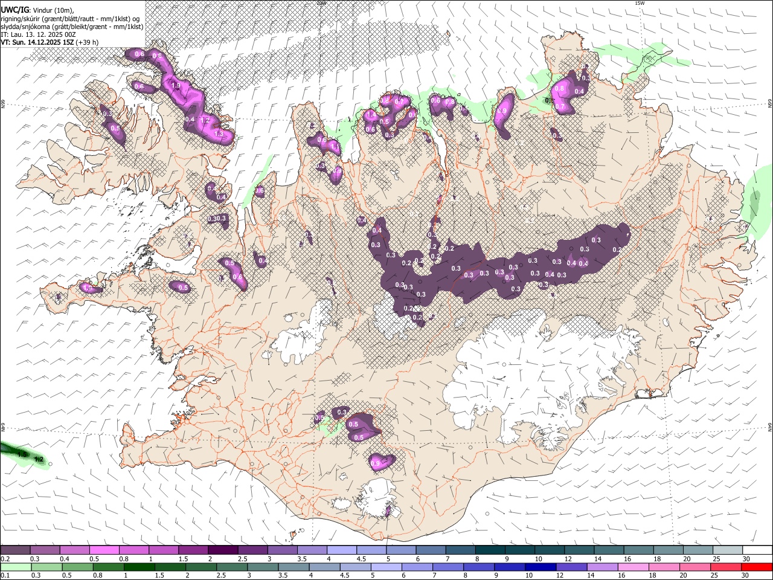Viewport: 773px width, 580px height.
Task: Pick top-row bright pink swatch 0.5–0.8
Action: pyautogui.click(x=104, y=550)
